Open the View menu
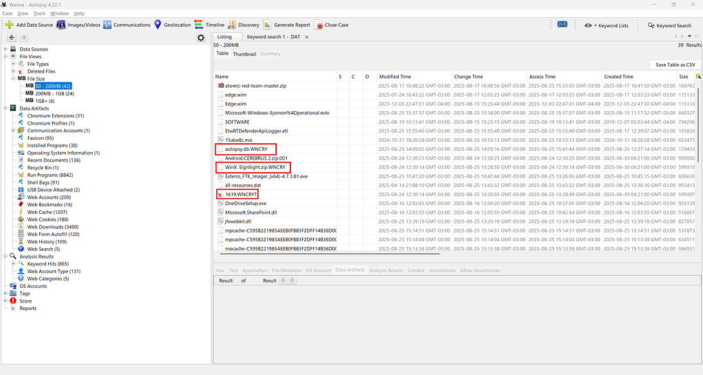703x375 pixels. click(x=23, y=14)
